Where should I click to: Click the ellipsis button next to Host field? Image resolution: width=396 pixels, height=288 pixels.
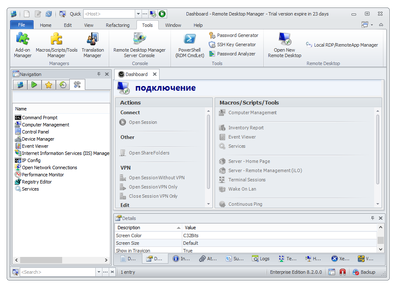coord(145,14)
